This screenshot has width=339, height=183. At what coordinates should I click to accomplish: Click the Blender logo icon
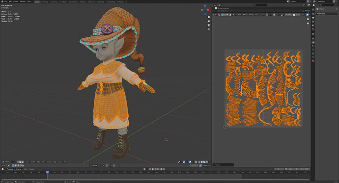[x=2, y=1]
